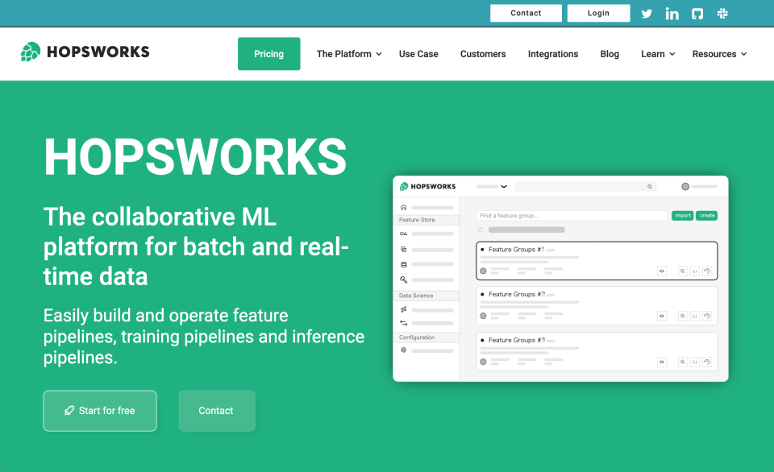Open the Resources dropdown menu
The image size is (774, 472).
coord(719,54)
